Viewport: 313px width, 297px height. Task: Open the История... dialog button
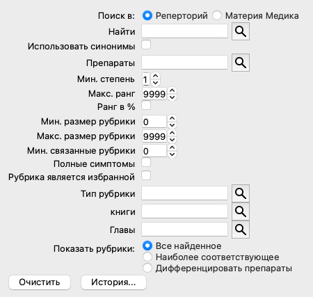pos(113,282)
